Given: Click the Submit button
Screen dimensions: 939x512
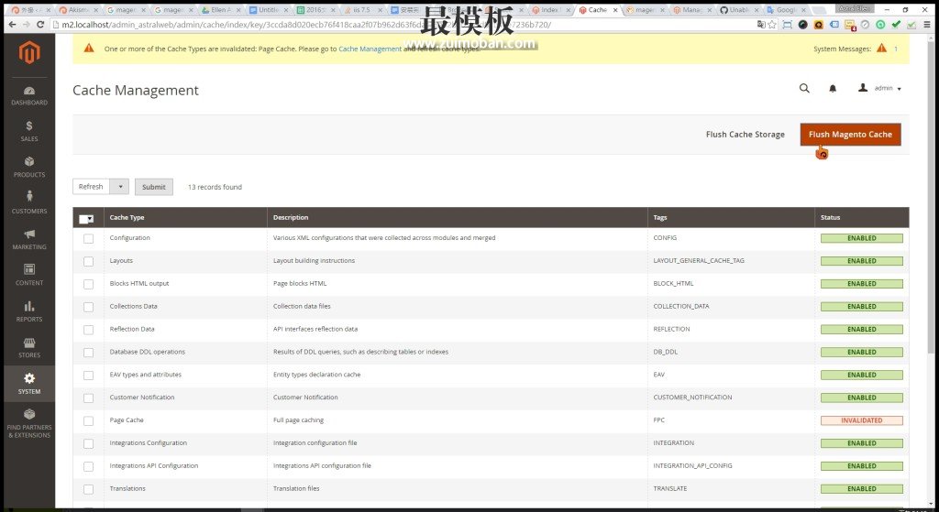Looking at the screenshot, I should [x=154, y=187].
